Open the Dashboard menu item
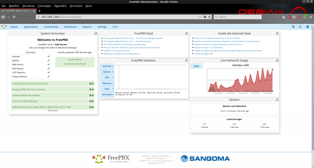 70,27
